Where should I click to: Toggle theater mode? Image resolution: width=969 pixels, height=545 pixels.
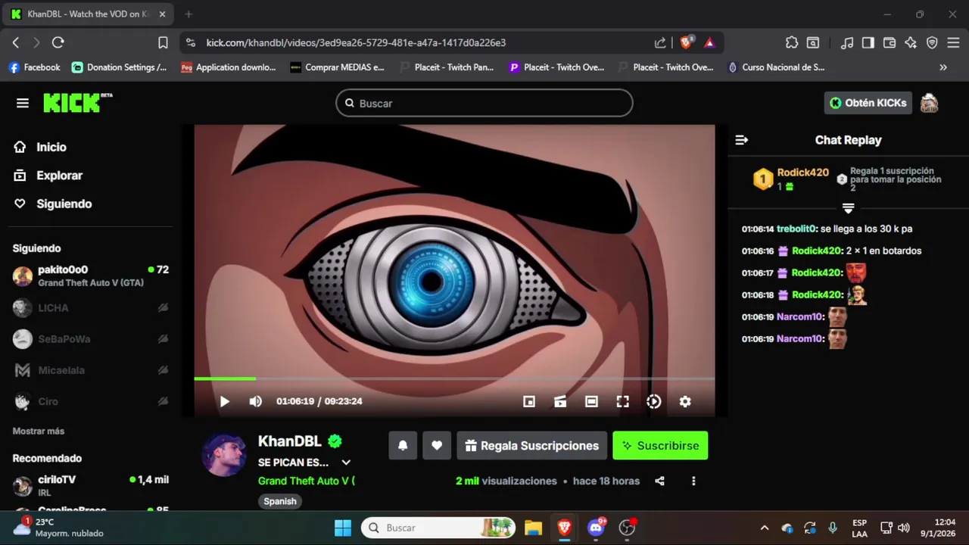pos(591,402)
